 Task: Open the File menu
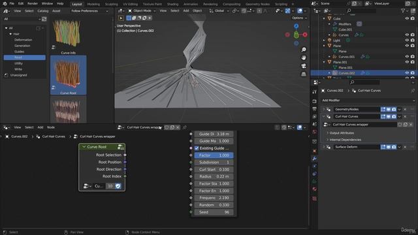click(12, 4)
